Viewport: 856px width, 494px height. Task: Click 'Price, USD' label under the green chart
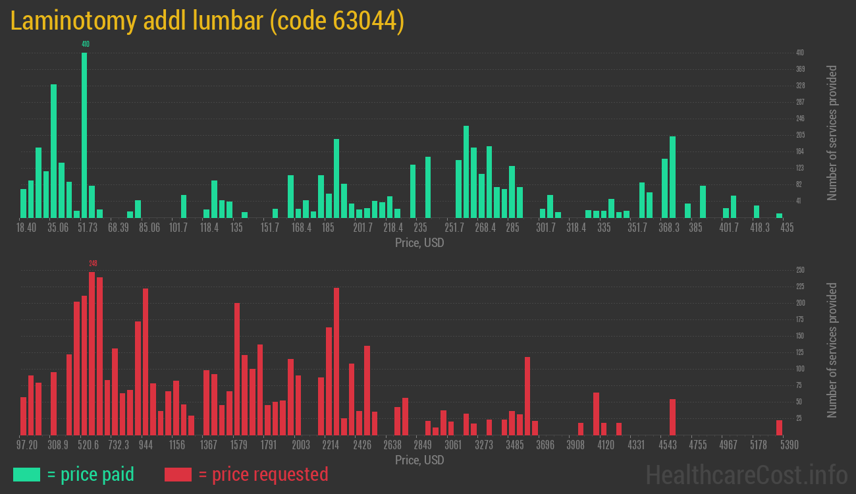click(x=419, y=243)
